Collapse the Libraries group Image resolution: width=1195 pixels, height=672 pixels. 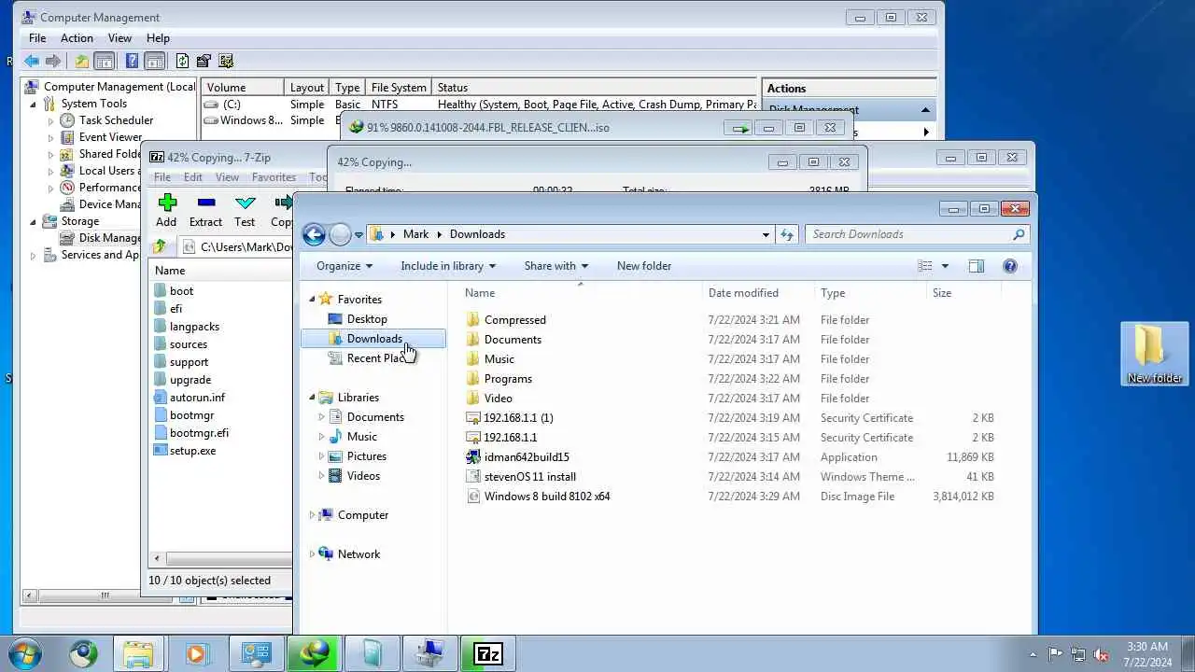[x=313, y=398]
